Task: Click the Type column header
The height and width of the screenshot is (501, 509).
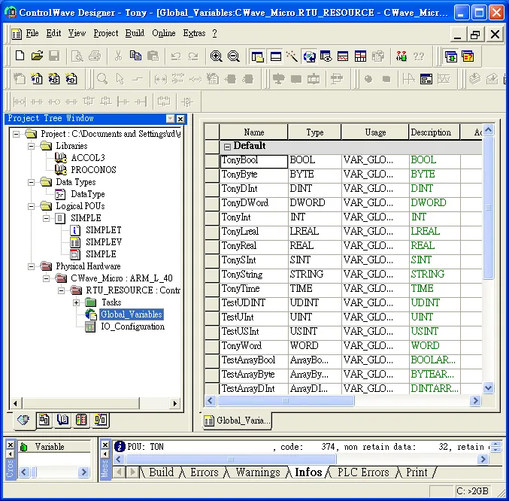Action: (x=314, y=132)
